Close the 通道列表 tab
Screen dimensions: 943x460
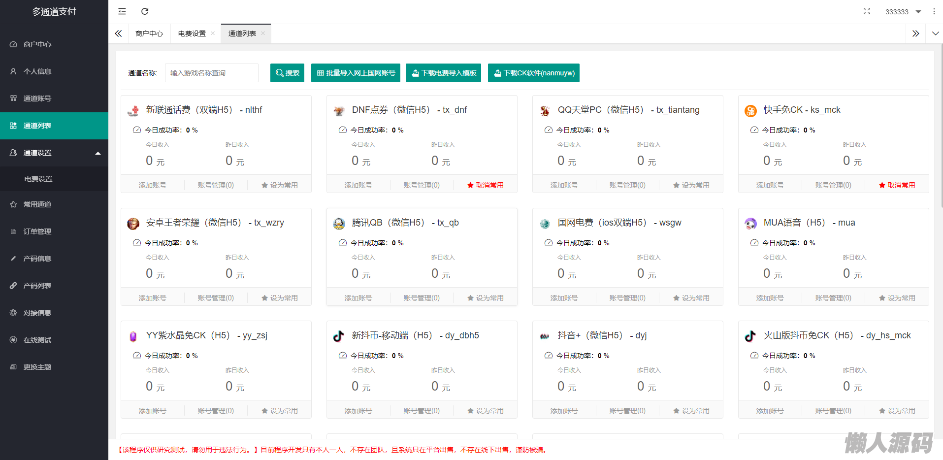click(263, 33)
